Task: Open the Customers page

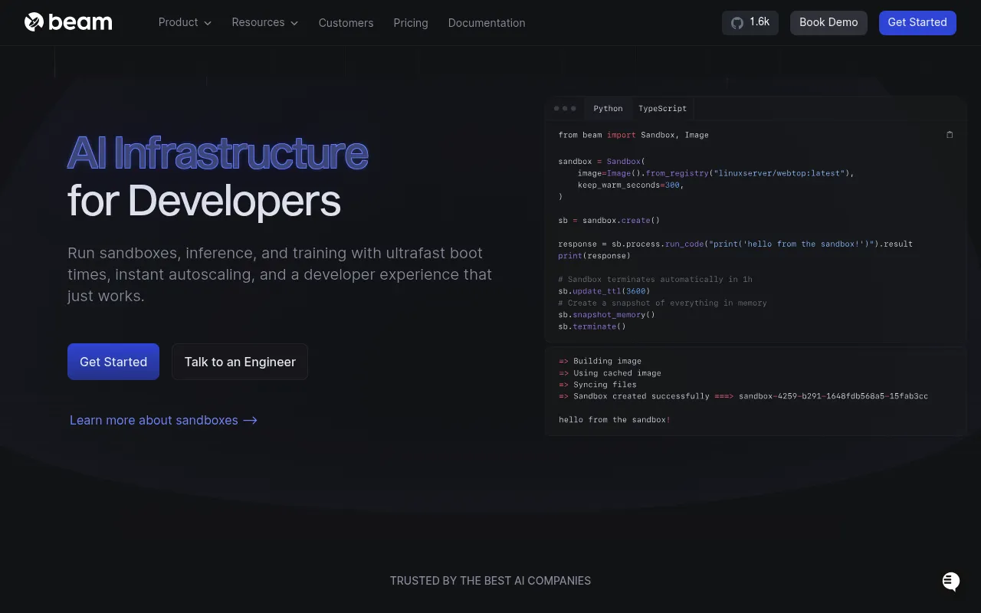Action: click(x=346, y=23)
